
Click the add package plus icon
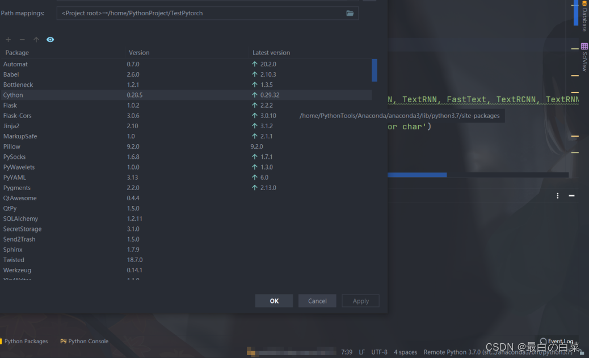click(x=9, y=40)
